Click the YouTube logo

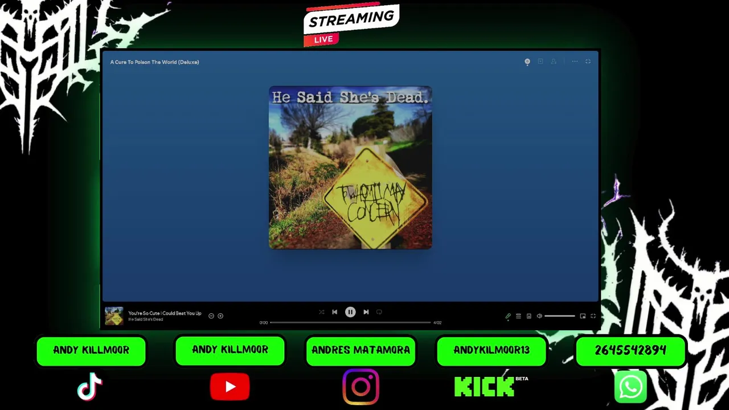(x=230, y=387)
